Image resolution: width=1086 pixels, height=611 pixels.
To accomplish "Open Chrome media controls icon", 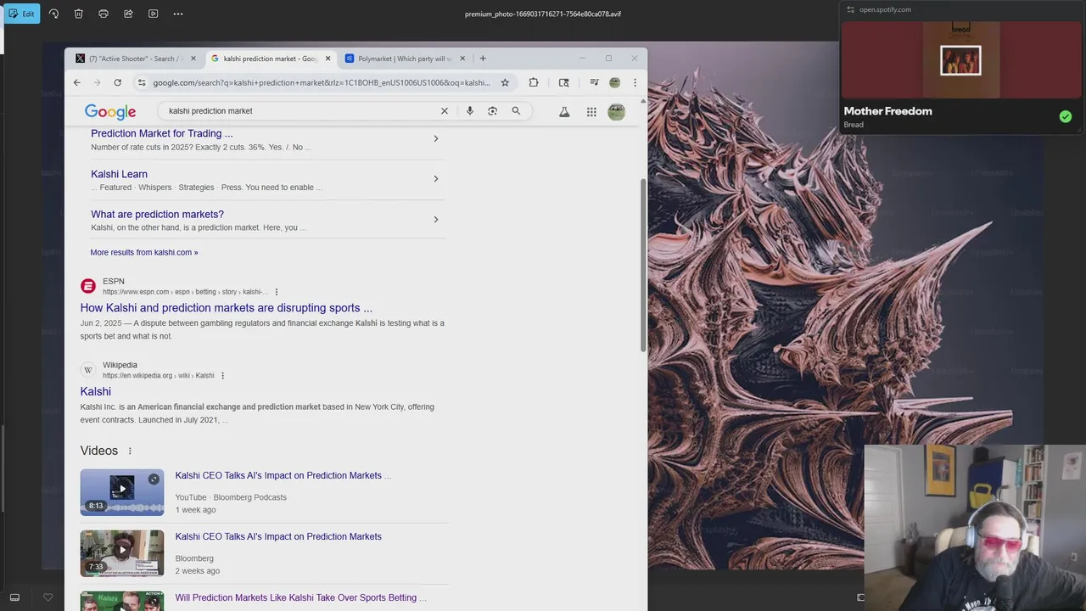I will point(594,82).
